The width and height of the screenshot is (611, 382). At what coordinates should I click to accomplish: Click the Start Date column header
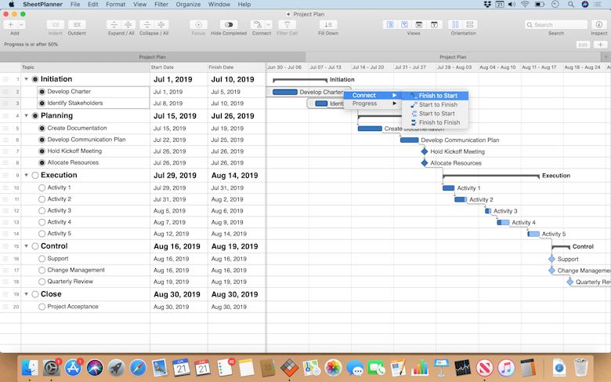pos(179,67)
